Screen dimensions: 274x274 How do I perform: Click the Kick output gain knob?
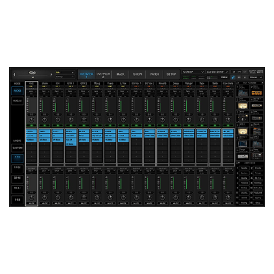click(x=32, y=197)
